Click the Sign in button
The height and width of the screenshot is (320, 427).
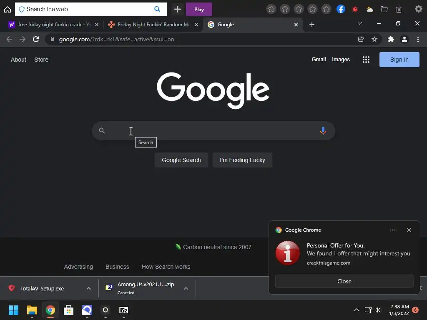click(x=399, y=60)
